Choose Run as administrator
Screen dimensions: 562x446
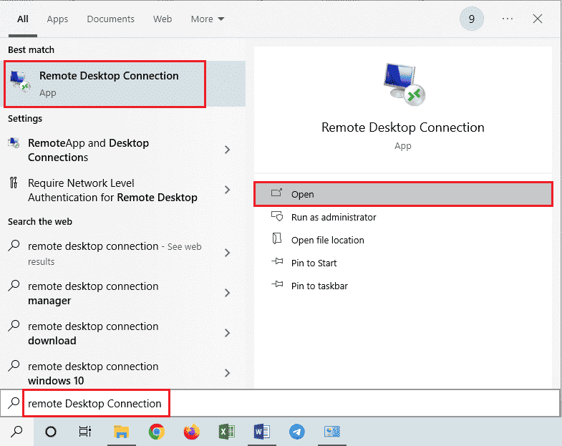[x=333, y=217]
